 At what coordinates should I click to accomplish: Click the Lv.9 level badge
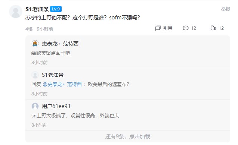56,9
